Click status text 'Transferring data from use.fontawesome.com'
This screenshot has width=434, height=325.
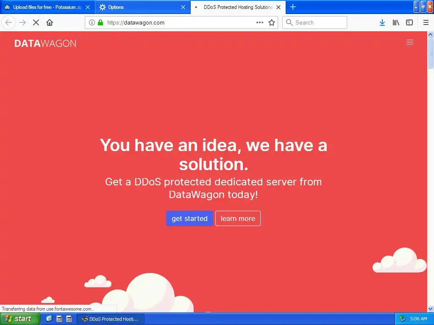48,308
